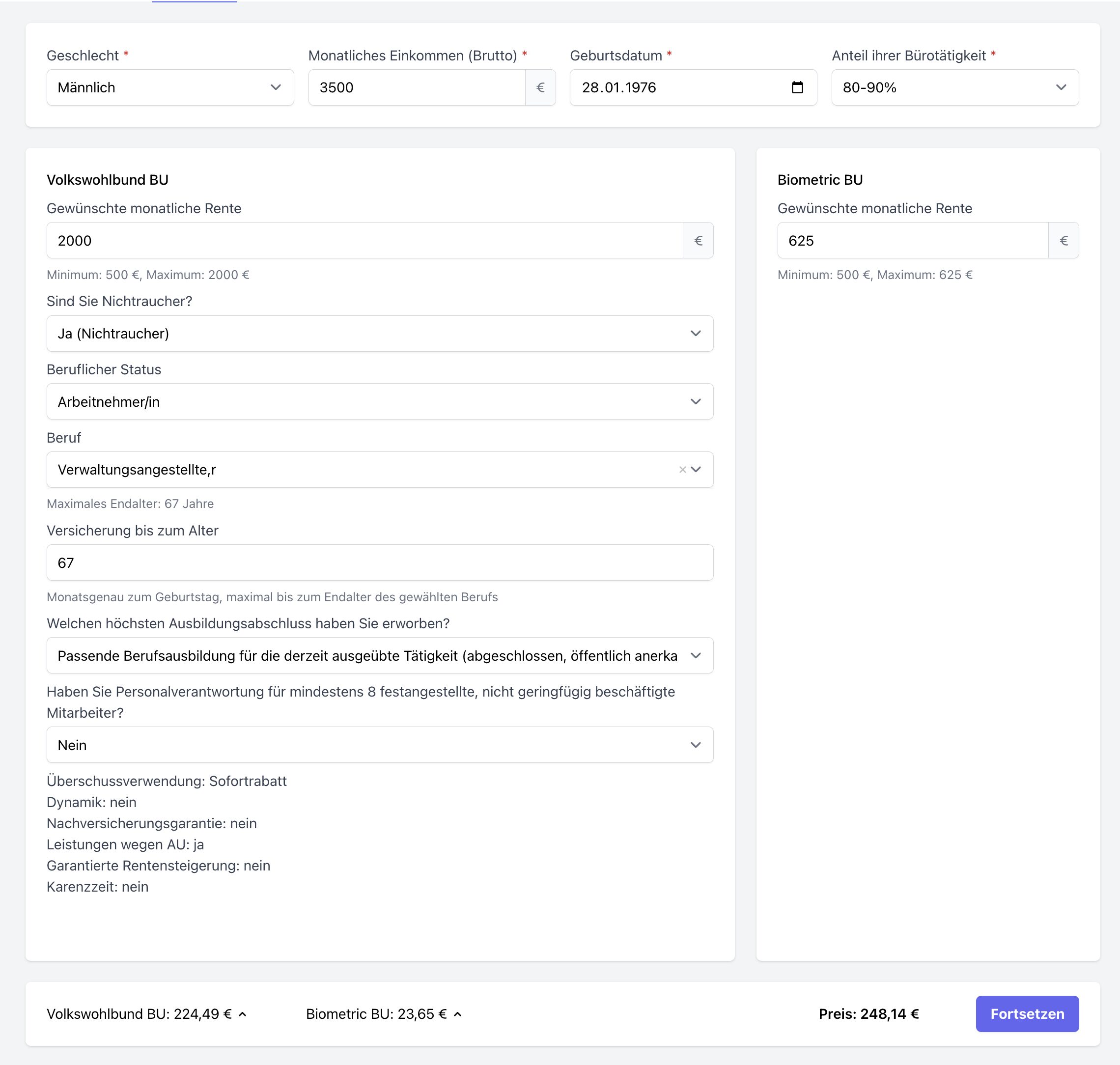Click the Fortsetzen button
The width and height of the screenshot is (1120, 1065).
click(x=1027, y=1014)
